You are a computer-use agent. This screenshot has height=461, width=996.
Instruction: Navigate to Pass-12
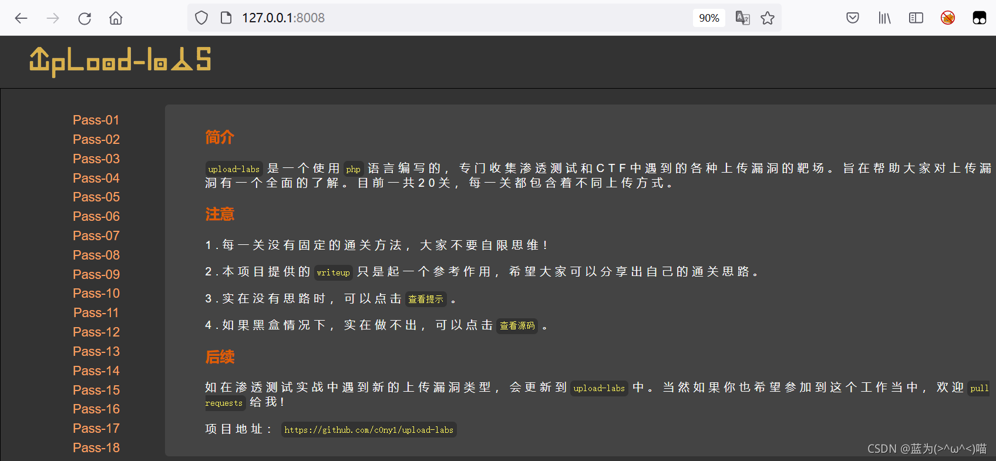click(x=96, y=332)
